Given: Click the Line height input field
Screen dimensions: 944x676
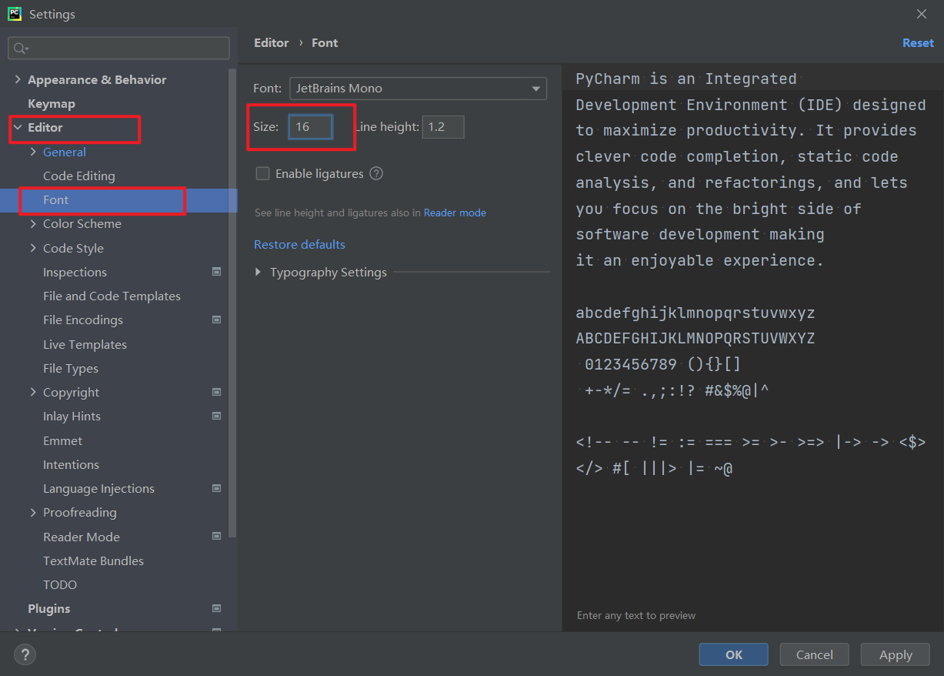Looking at the screenshot, I should tap(443, 127).
